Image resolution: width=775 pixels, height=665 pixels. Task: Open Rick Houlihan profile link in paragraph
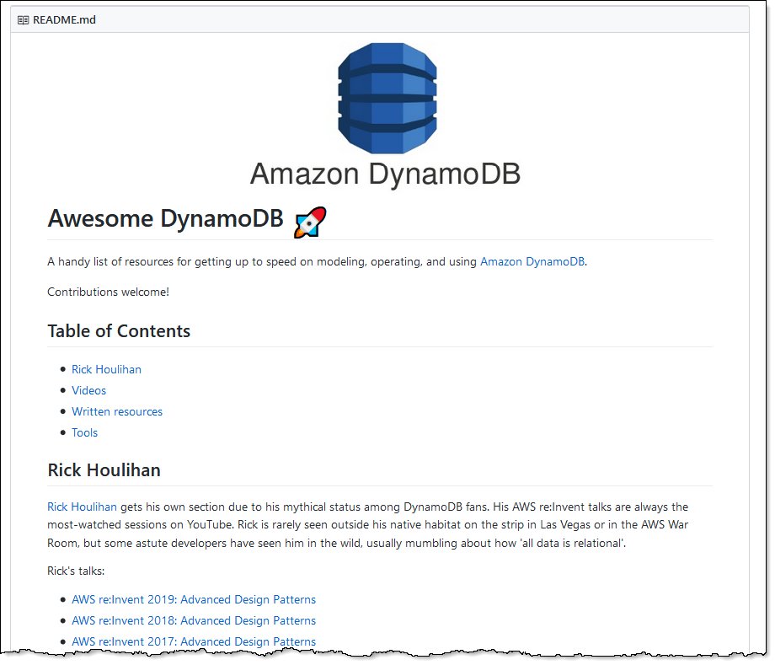pyautogui.click(x=82, y=507)
